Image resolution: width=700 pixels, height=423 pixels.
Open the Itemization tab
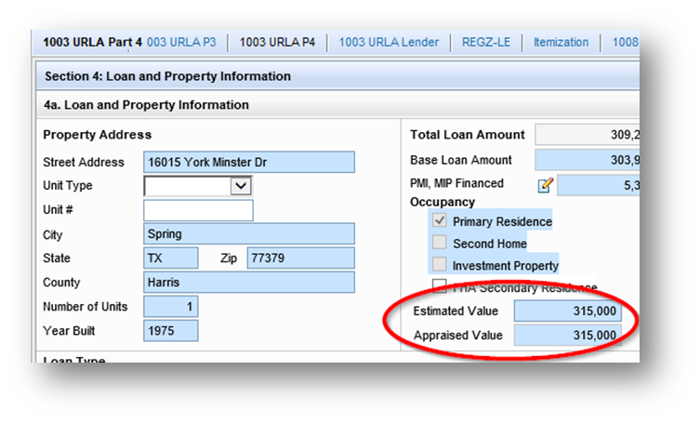(x=561, y=43)
